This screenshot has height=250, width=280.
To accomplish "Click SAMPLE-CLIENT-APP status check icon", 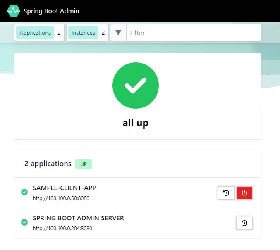I will click(x=24, y=192).
